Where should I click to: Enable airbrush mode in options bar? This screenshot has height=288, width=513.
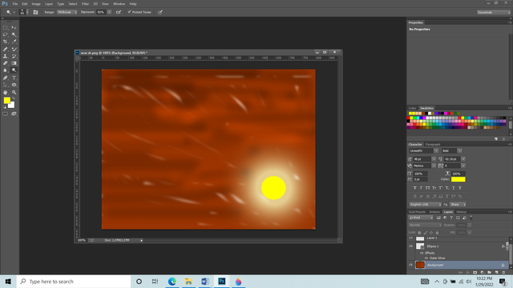tap(119, 12)
